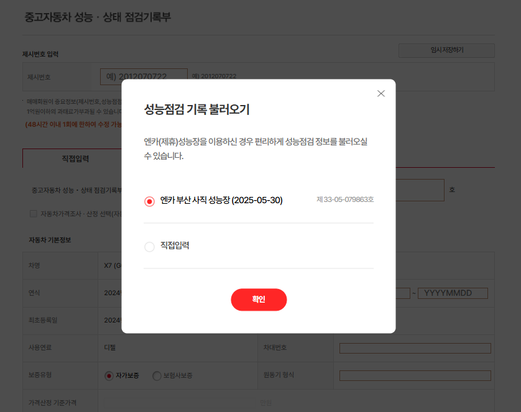The height and width of the screenshot is (412, 521).
Task: Click the 최초등록일 row label
Action: [43, 320]
